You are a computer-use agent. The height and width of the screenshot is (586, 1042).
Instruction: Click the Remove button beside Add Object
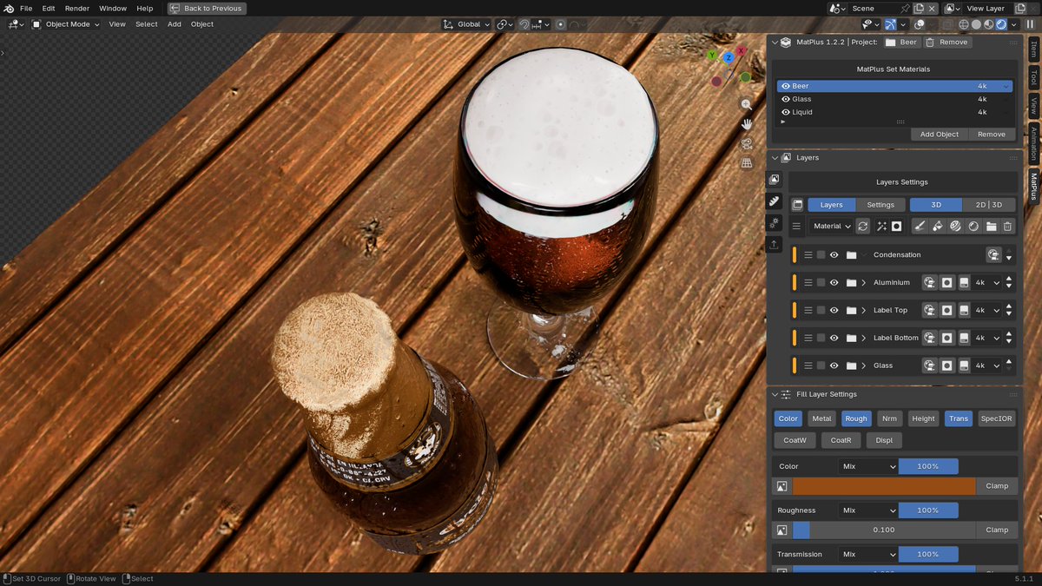point(992,135)
